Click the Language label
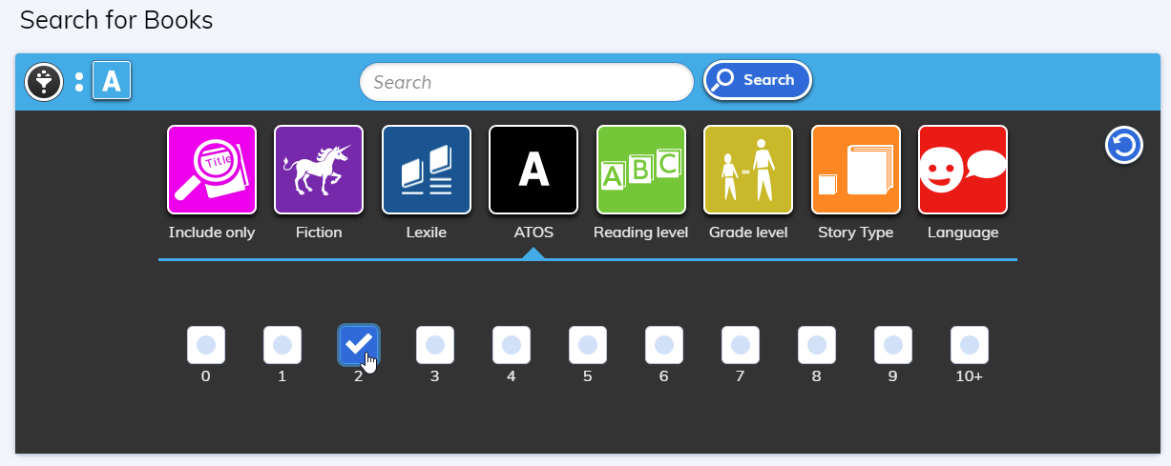1171x466 pixels. [x=963, y=233]
